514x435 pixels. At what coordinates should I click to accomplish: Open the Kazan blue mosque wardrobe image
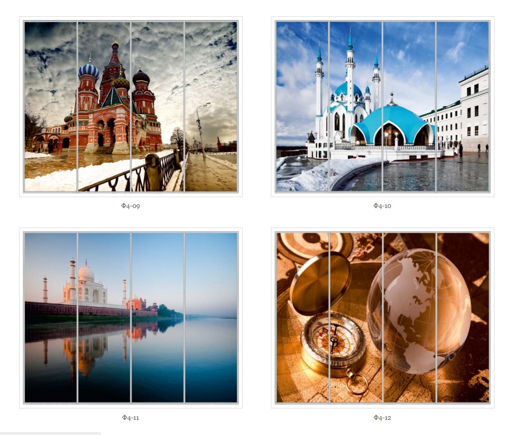click(383, 107)
